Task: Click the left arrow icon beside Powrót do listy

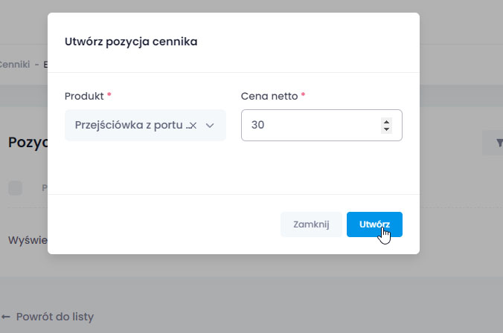Action: (7, 317)
